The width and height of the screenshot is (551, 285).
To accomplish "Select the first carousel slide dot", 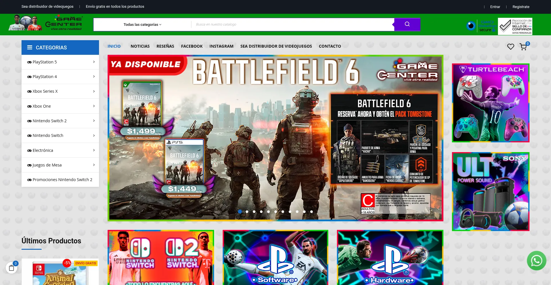I will pos(240,212).
